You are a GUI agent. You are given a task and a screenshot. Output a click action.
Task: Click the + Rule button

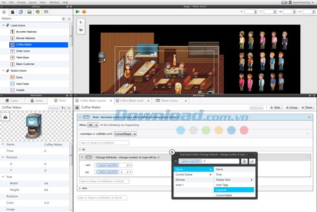point(276,107)
